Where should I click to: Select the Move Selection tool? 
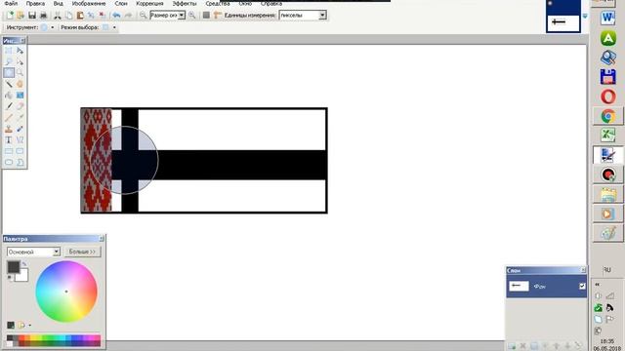point(20,51)
